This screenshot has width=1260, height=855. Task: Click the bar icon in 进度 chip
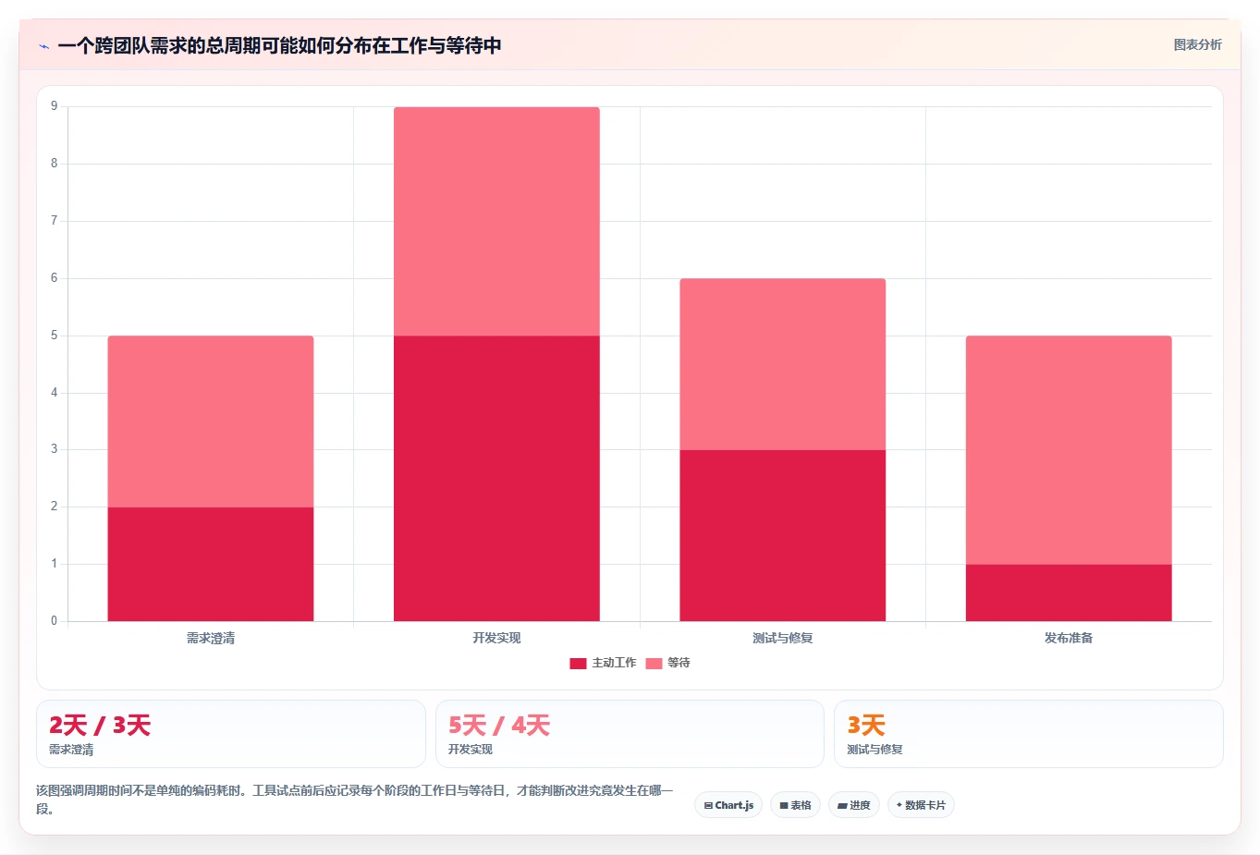pos(842,806)
